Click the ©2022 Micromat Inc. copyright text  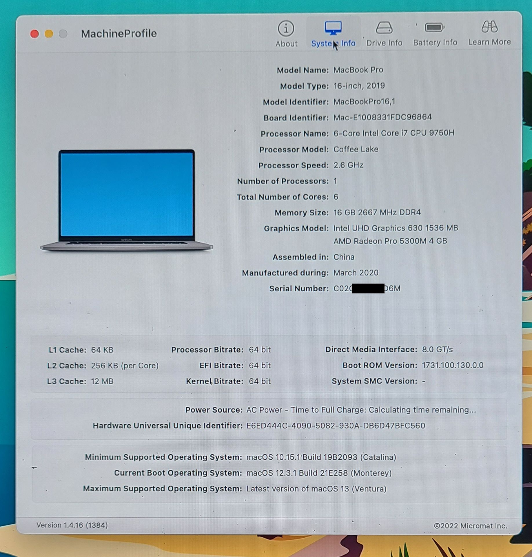[x=470, y=526]
